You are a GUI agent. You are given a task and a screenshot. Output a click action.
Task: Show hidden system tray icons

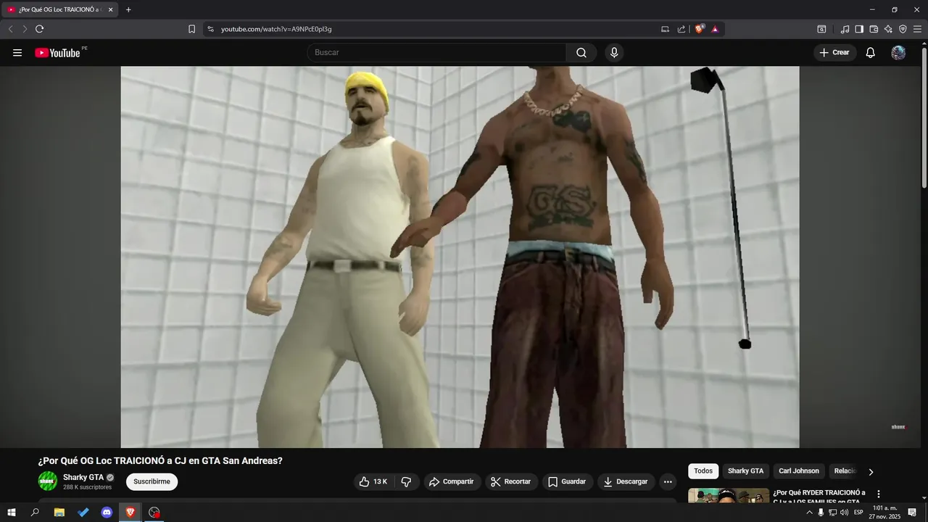pyautogui.click(x=809, y=513)
